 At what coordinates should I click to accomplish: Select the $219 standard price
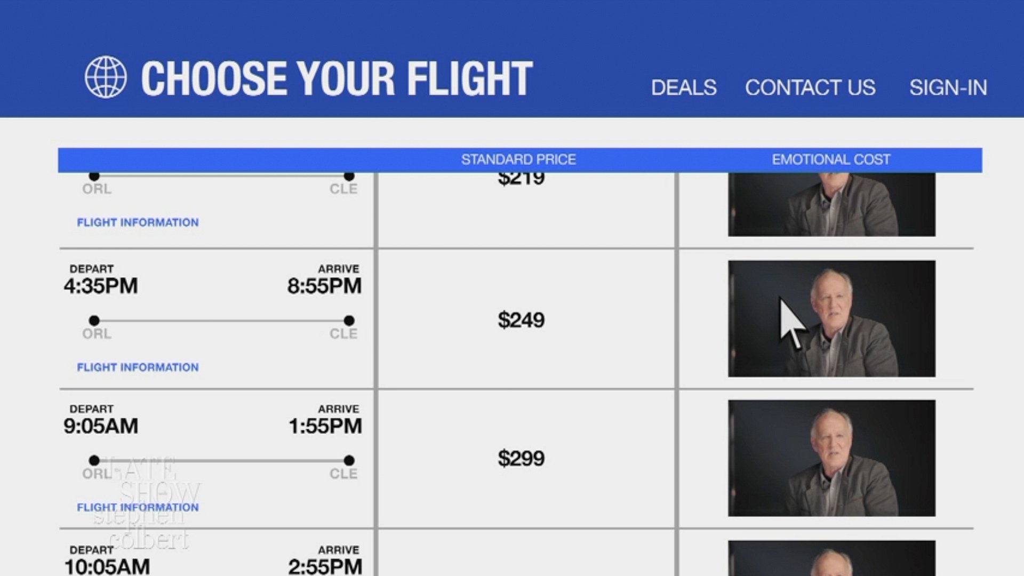coord(521,179)
